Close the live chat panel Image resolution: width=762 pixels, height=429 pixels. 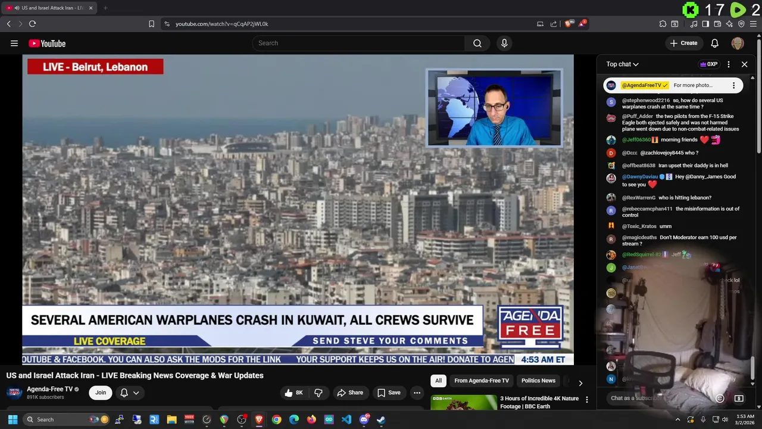pos(744,64)
